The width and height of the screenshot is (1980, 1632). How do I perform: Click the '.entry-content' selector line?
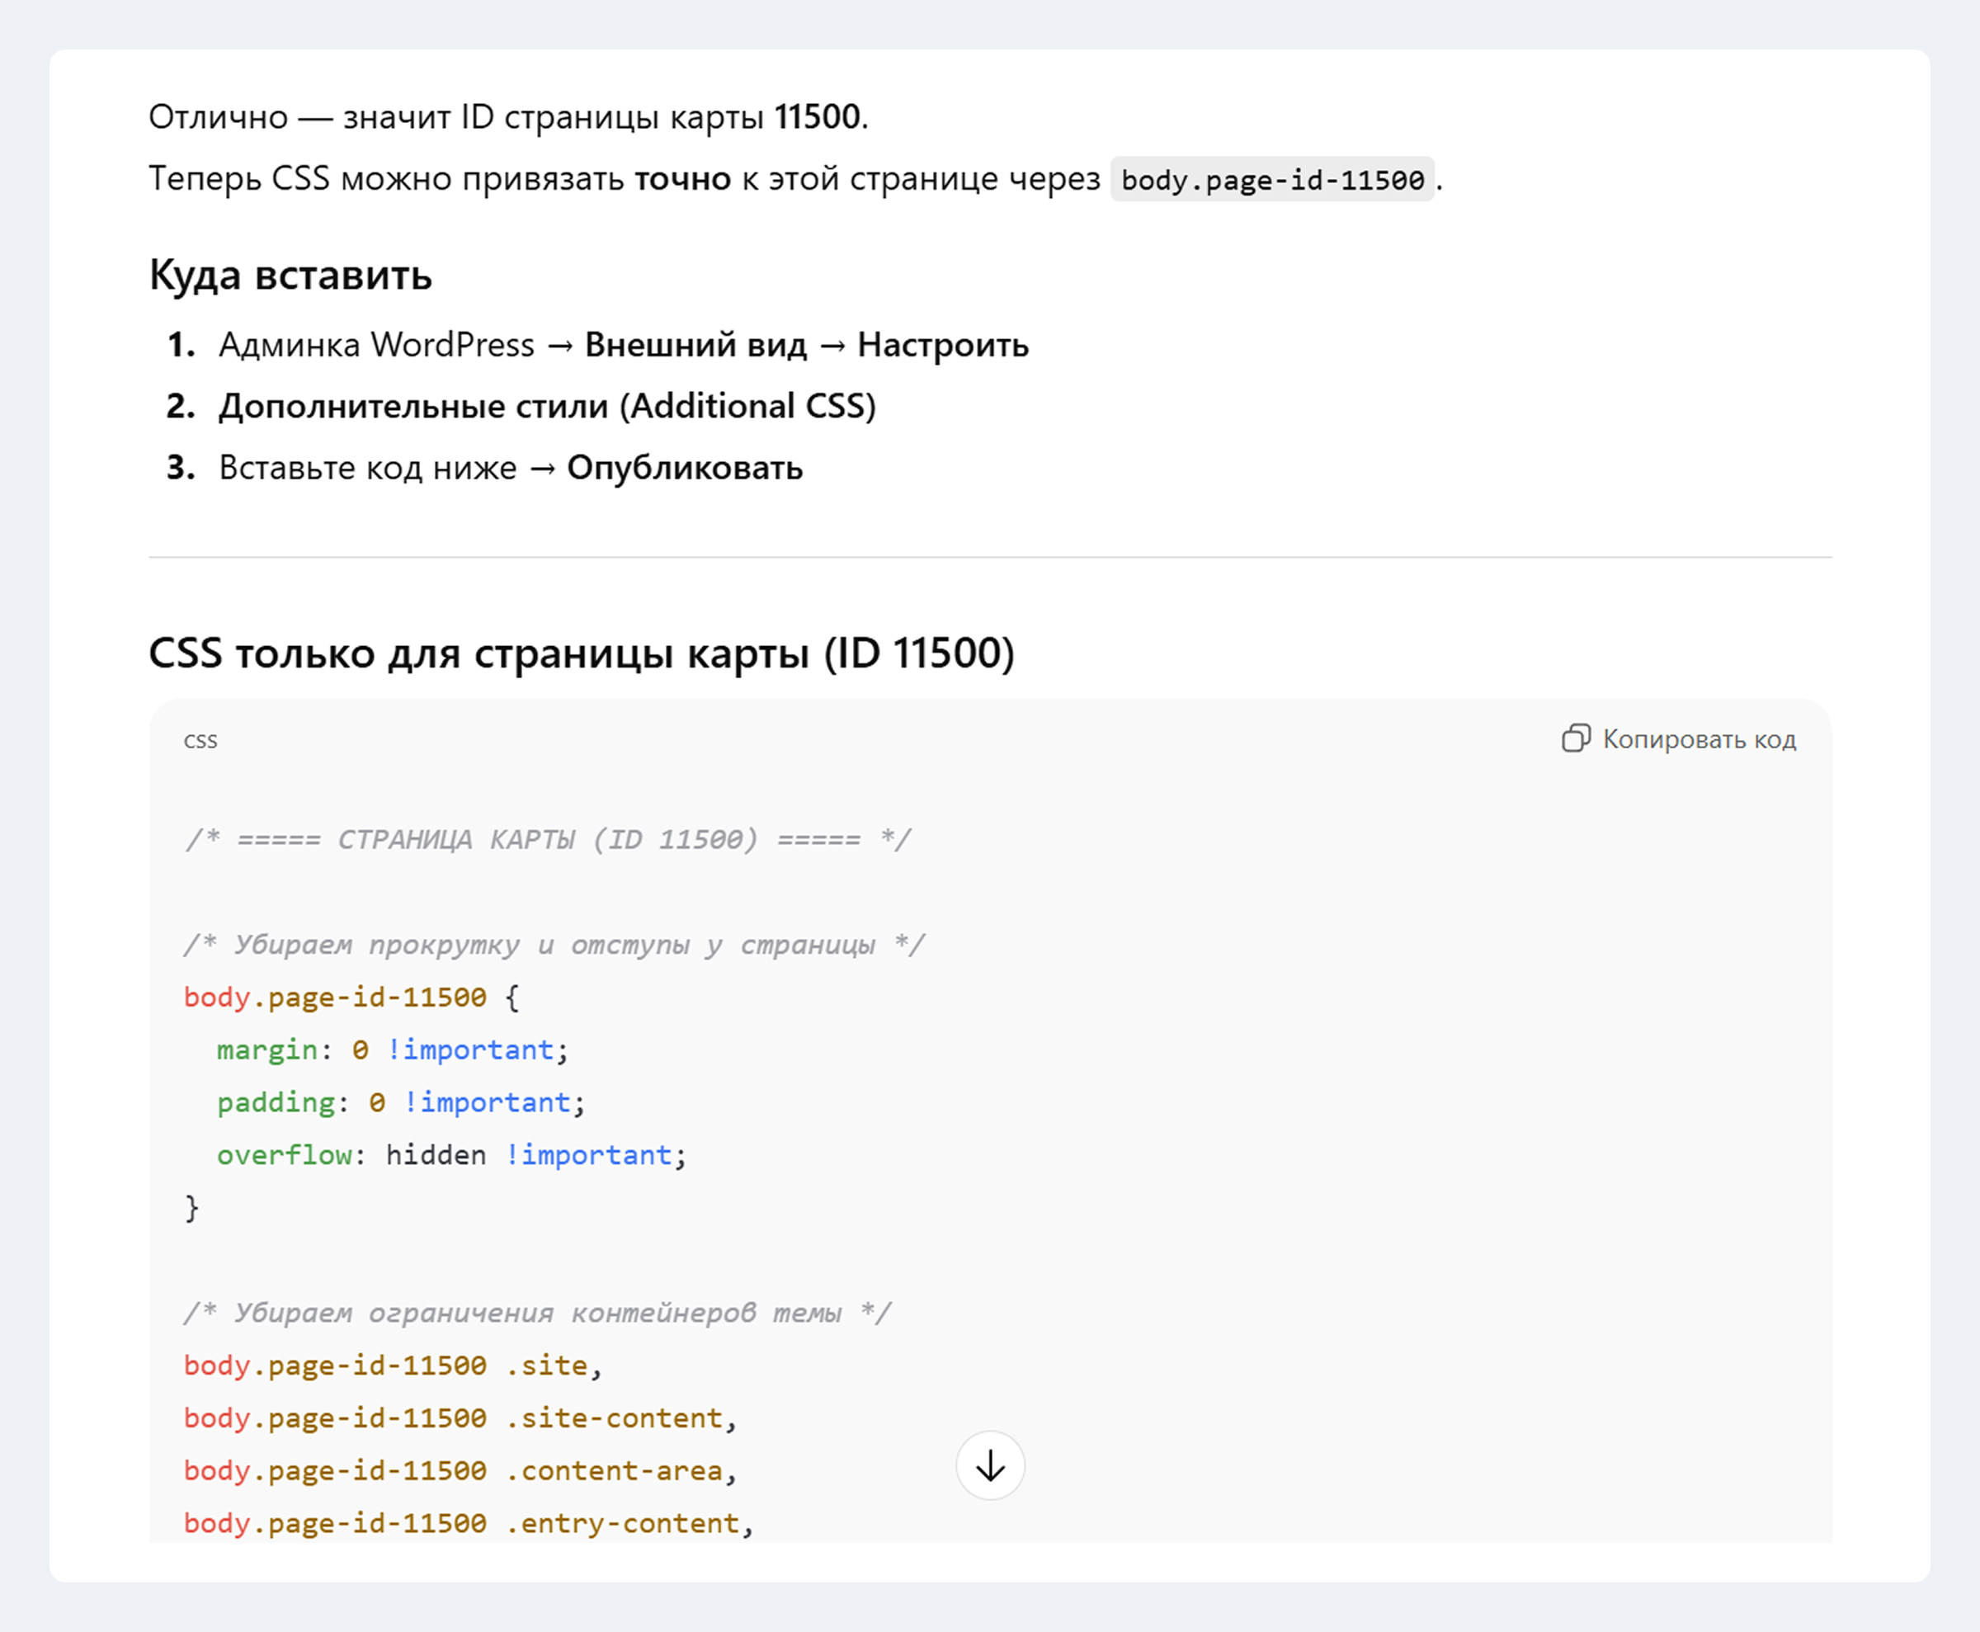click(469, 1523)
